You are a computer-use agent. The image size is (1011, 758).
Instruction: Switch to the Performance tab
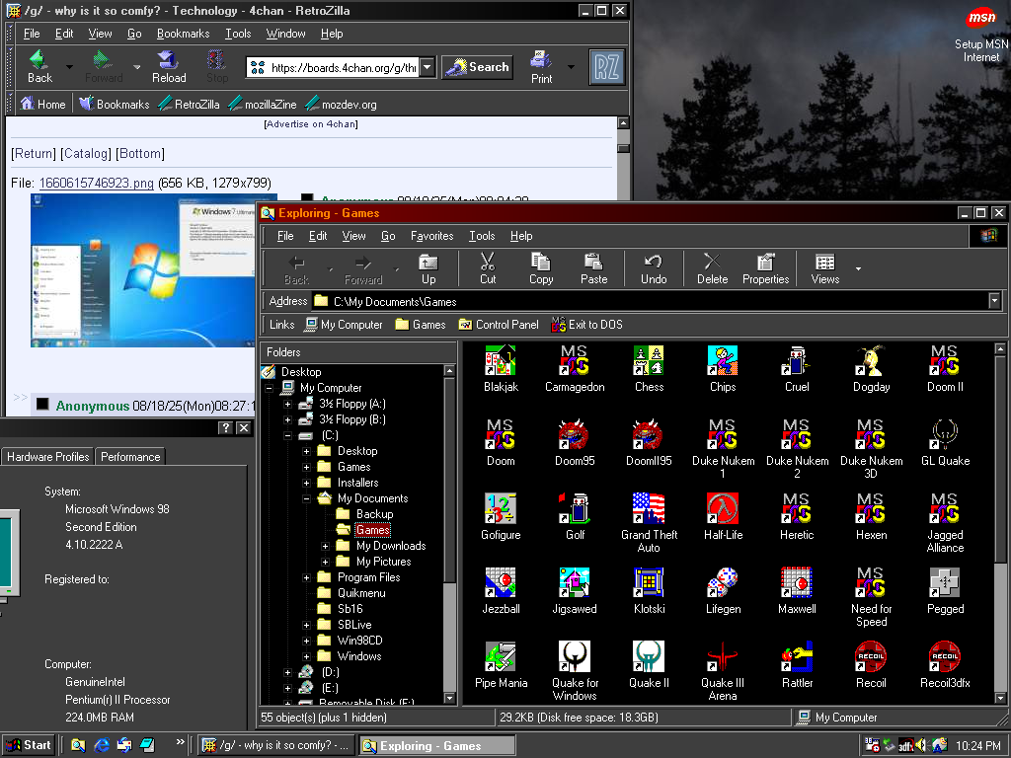tap(130, 457)
